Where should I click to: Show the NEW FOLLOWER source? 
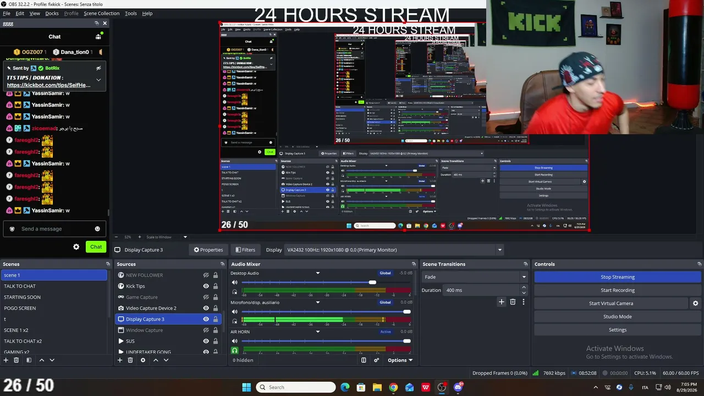[x=206, y=275]
